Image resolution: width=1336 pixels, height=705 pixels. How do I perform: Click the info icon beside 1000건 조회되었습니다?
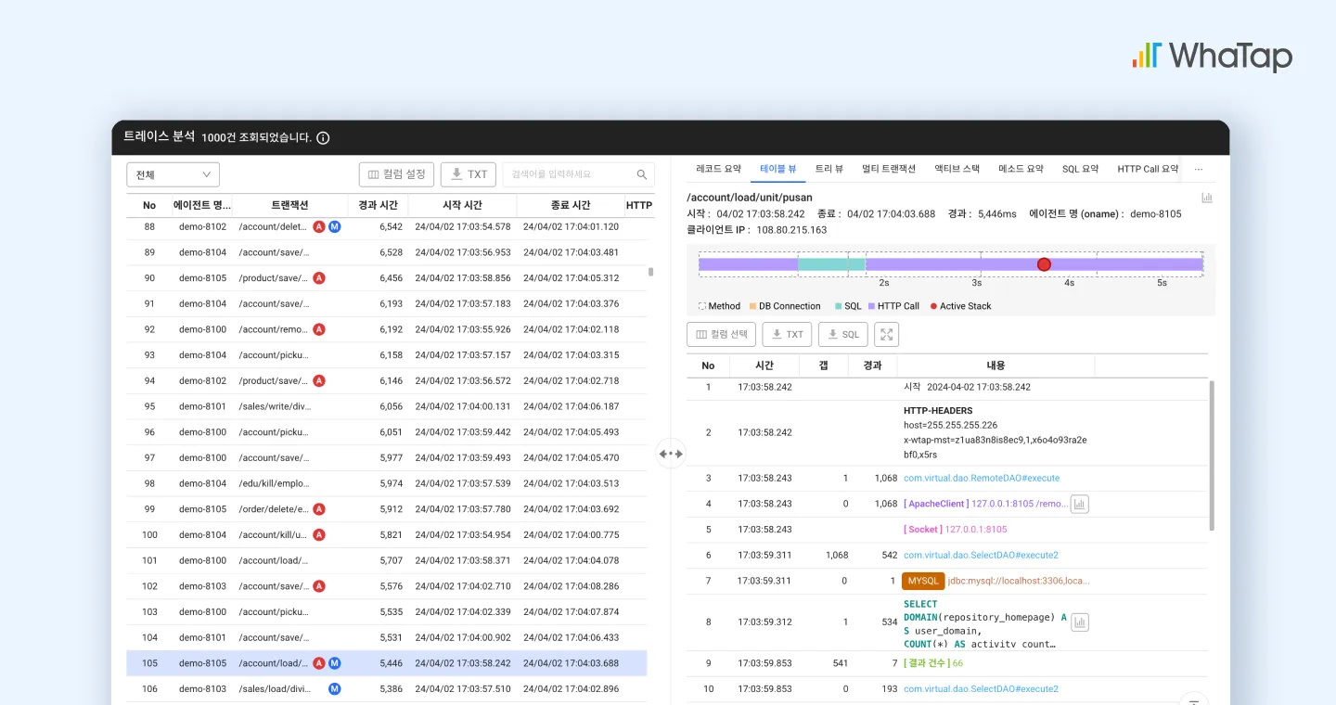click(323, 137)
